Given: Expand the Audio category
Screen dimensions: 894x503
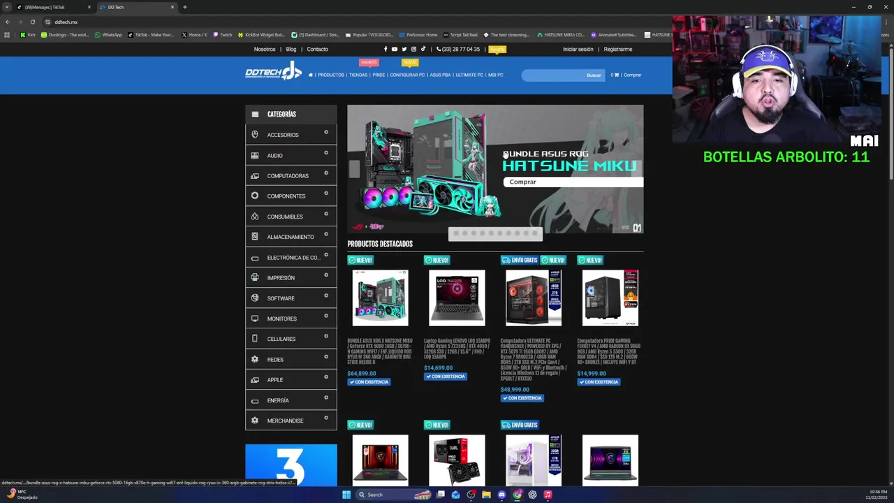Looking at the screenshot, I should [325, 153].
